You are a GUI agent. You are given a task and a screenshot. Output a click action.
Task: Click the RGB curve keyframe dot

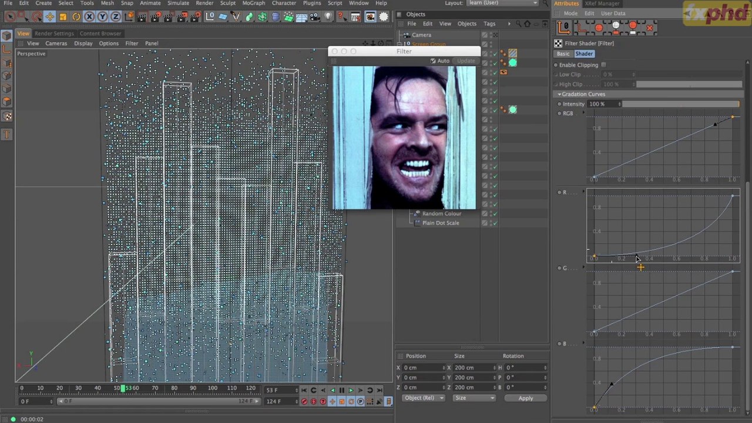tap(559, 113)
